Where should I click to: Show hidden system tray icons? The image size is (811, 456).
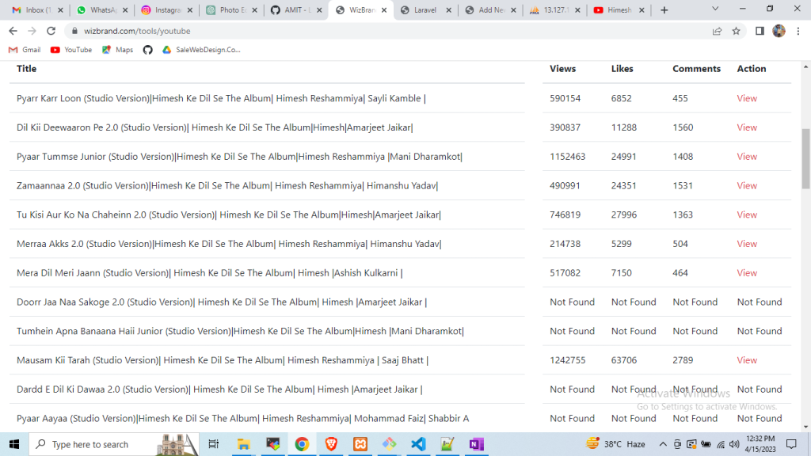coord(662,444)
